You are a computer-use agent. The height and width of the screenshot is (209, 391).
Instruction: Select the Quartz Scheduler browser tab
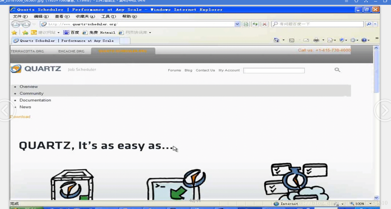(x=65, y=41)
